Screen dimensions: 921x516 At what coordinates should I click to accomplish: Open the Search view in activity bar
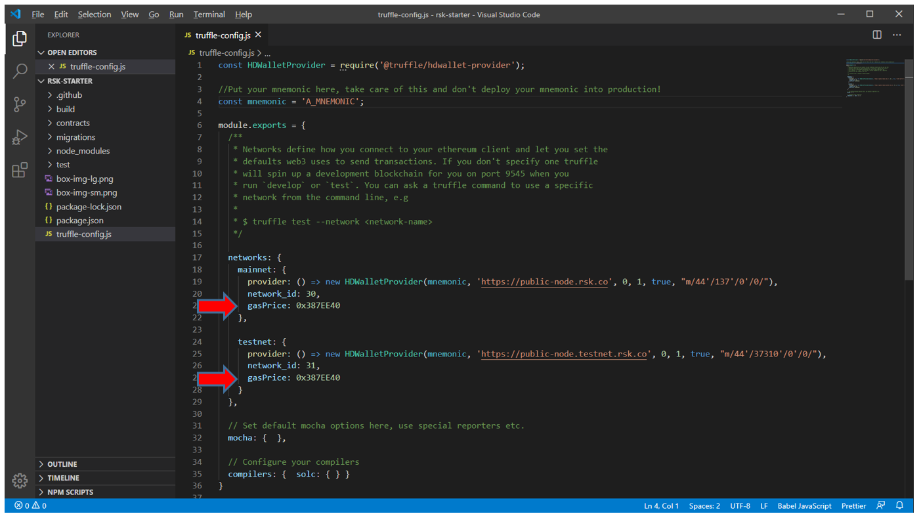click(20, 71)
